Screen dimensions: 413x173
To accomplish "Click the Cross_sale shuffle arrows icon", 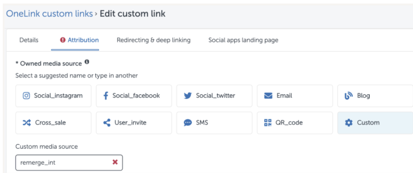I will coord(26,123).
